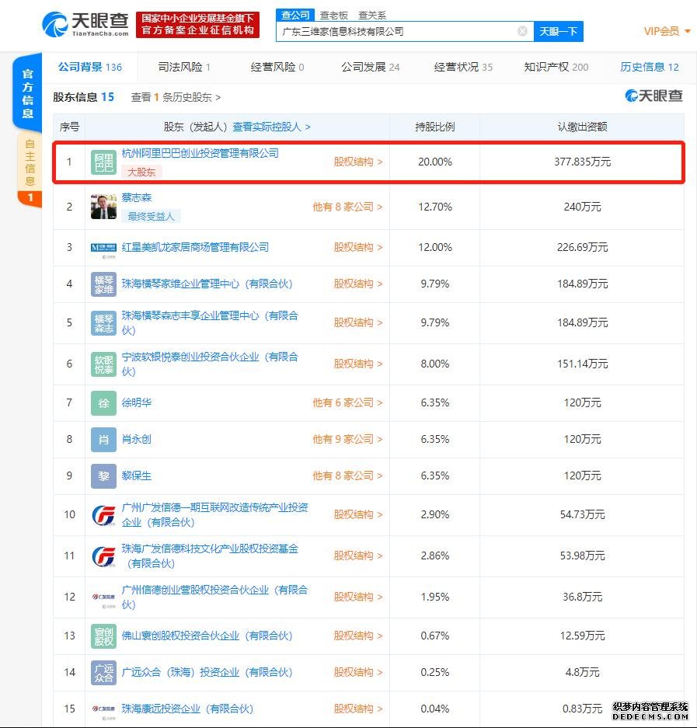Screen dimensions: 697x728
Task: Expand the VIP会员 dropdown
Action: 667,31
